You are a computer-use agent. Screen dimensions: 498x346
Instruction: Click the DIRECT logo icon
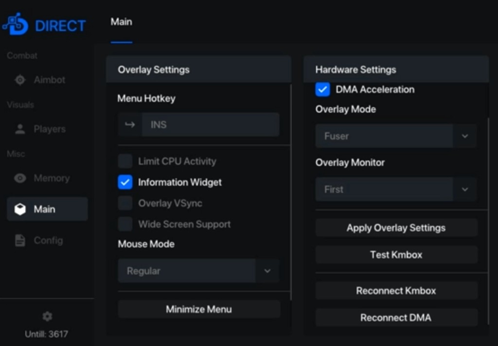click(16, 24)
